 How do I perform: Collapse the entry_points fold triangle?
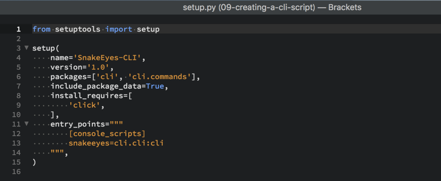click(x=26, y=124)
